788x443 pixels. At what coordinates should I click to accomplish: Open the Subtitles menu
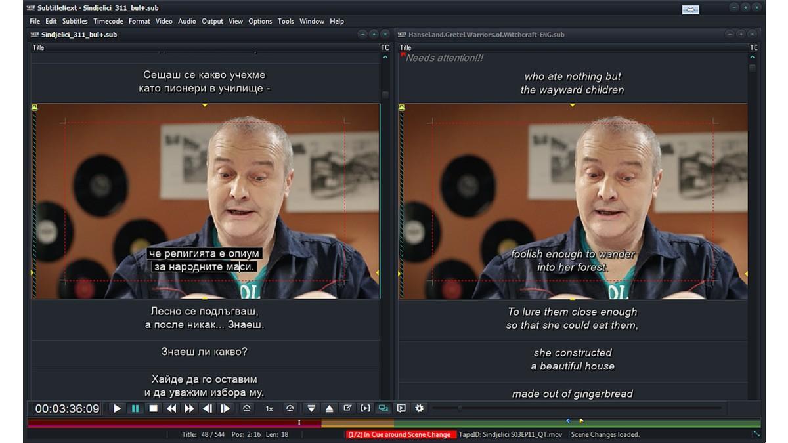pos(75,21)
